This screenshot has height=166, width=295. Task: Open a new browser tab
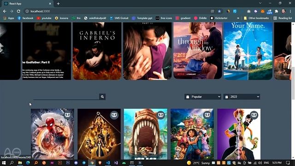click(x=58, y=4)
